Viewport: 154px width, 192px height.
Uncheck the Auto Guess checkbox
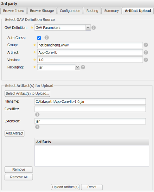[39, 38]
